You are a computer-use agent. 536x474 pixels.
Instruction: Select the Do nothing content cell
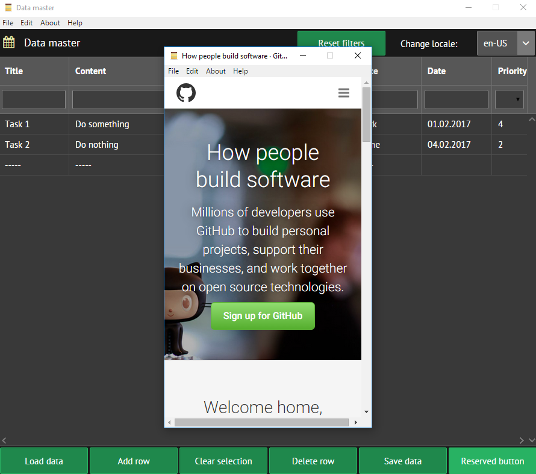pyautogui.click(x=117, y=144)
